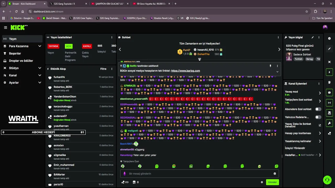The image size is (335, 188).
Task: Open the Etkinlik Akışı three-dot menu
Action: pyautogui.click(x=112, y=69)
